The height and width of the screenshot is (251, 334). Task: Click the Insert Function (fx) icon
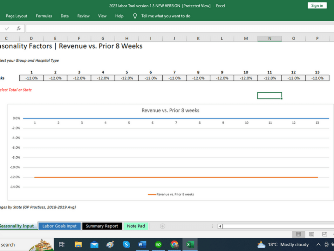point(19,28)
